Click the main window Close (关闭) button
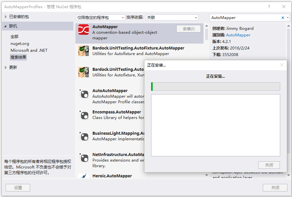Viewport: 292px width, 197px height. pyautogui.click(x=275, y=188)
